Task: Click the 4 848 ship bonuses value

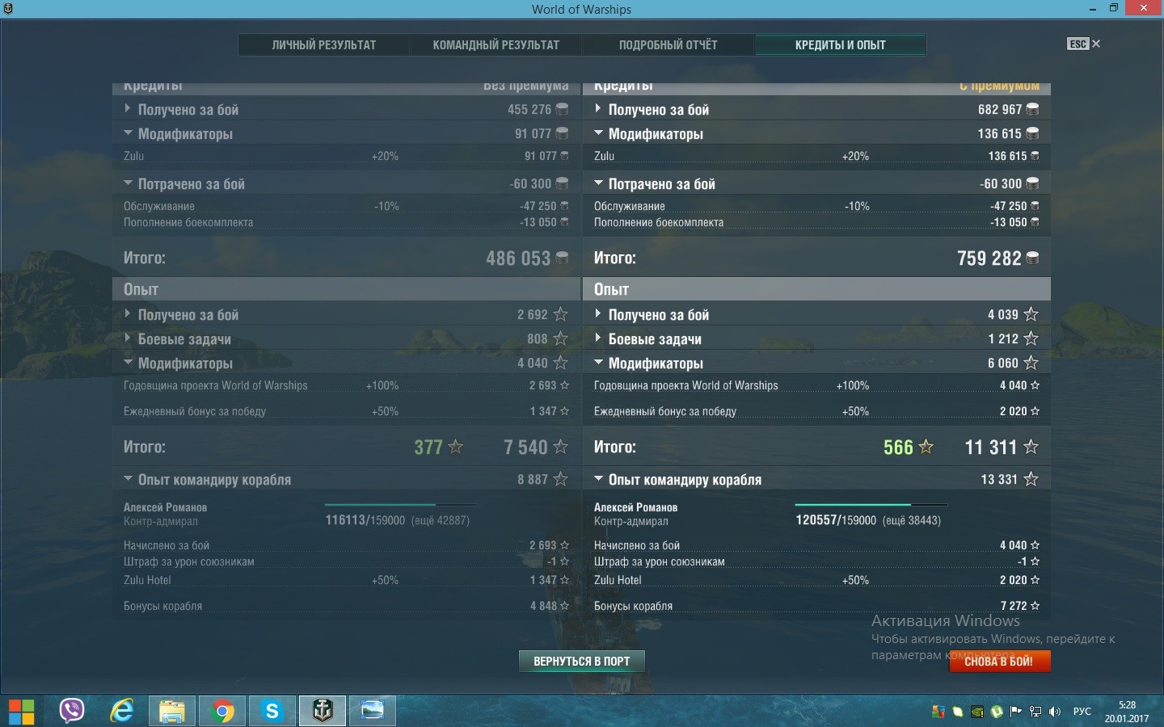Action: (x=543, y=606)
